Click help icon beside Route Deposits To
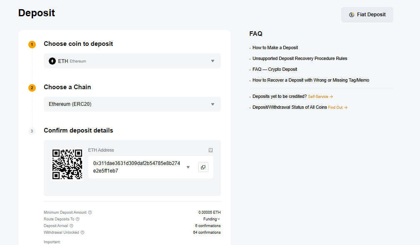Viewport: 420px width, 245px height. click(77, 219)
